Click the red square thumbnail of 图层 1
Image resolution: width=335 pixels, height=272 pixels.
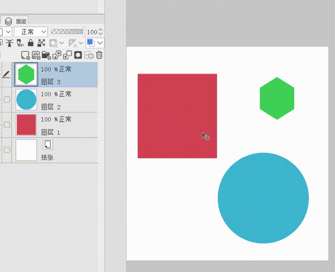[x=26, y=124]
